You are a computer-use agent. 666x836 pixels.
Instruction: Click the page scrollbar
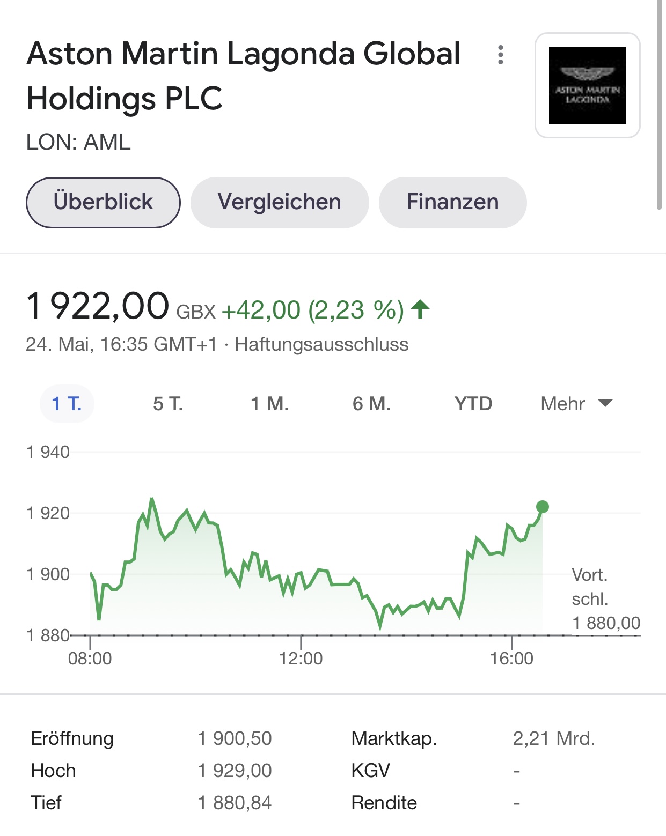coord(660,105)
